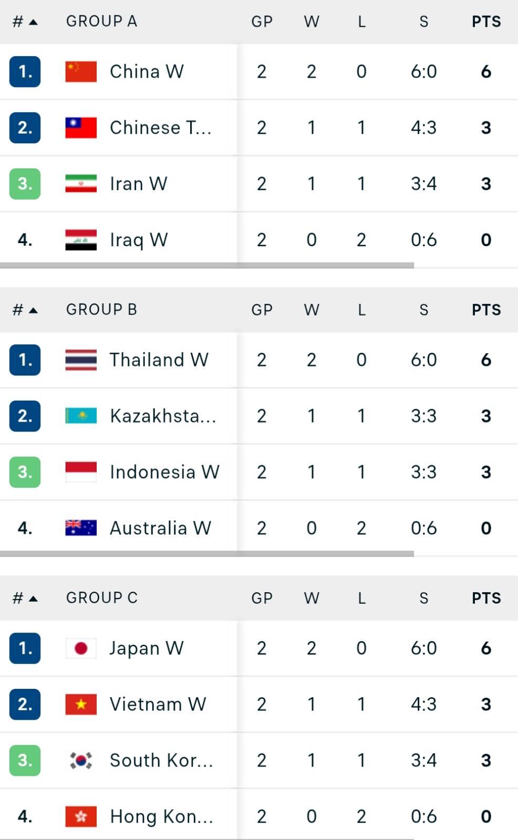The height and width of the screenshot is (840, 518).
Task: Click the Australia flag icon
Action: click(x=81, y=528)
